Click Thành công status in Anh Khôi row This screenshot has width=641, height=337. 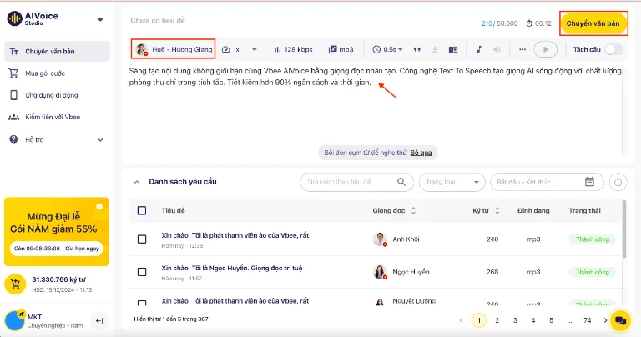coord(593,239)
